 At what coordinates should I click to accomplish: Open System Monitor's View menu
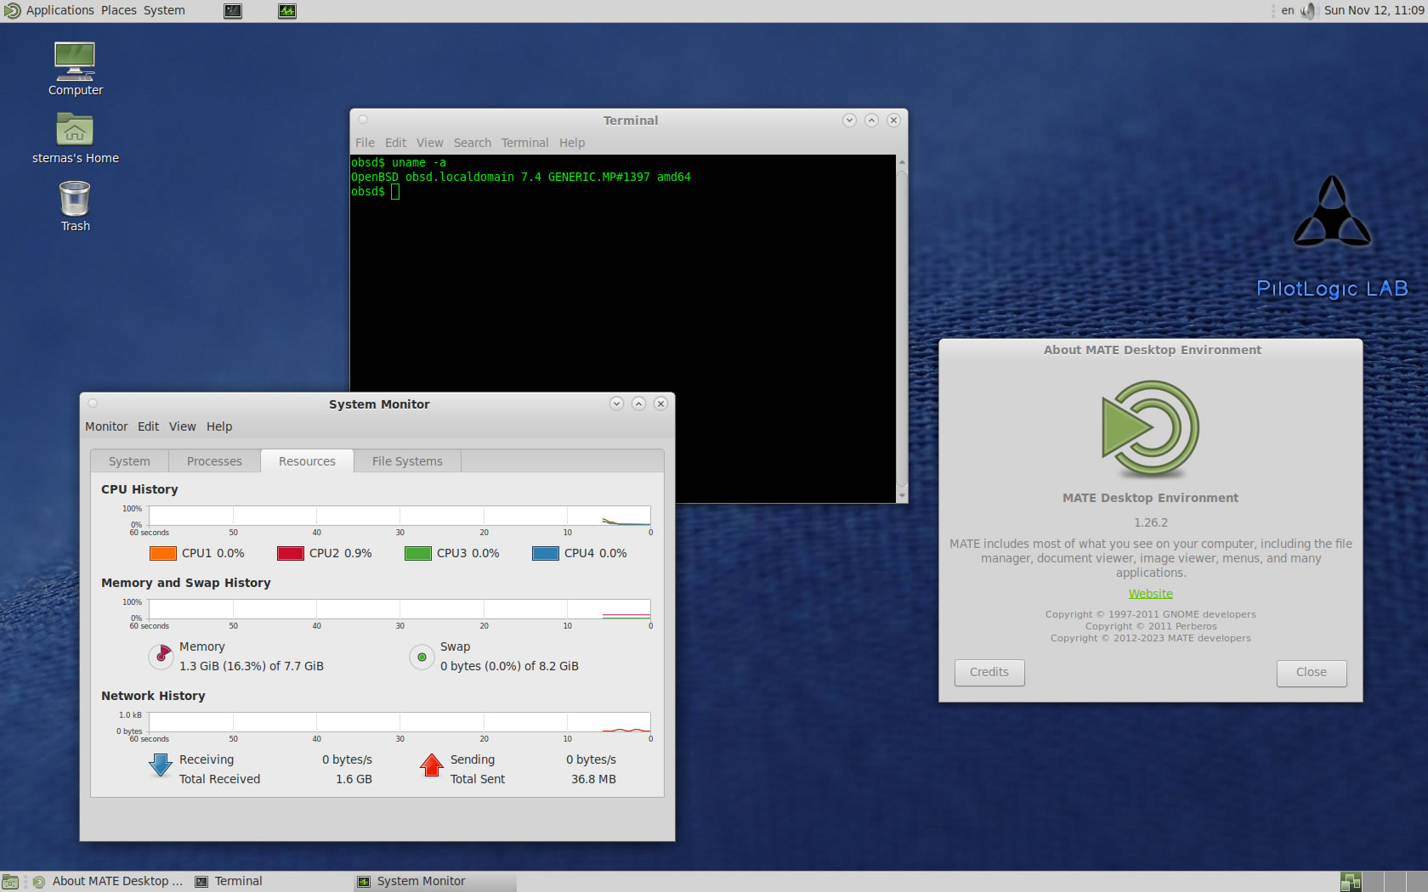click(182, 426)
